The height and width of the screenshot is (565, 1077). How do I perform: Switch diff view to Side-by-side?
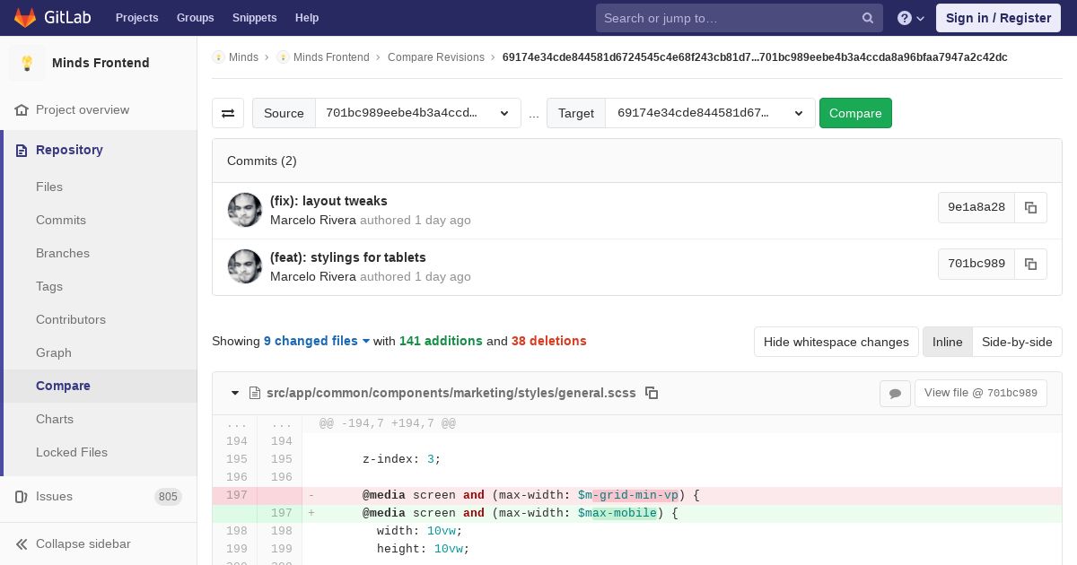(x=1017, y=342)
